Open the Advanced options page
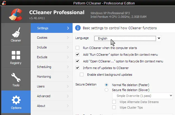This screenshot has height=115, width=175. pyautogui.click(x=52, y=96)
